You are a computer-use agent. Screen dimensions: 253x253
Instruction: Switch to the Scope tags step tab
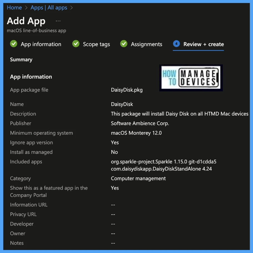(91, 44)
